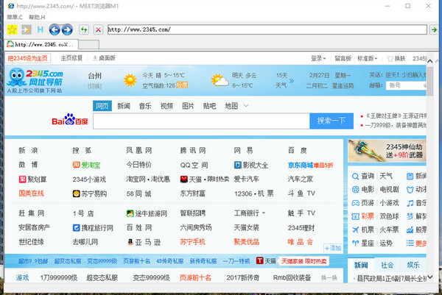This screenshot has height=295, width=442.
Task: Open the address bar dropdown arrow
Action: (434, 29)
